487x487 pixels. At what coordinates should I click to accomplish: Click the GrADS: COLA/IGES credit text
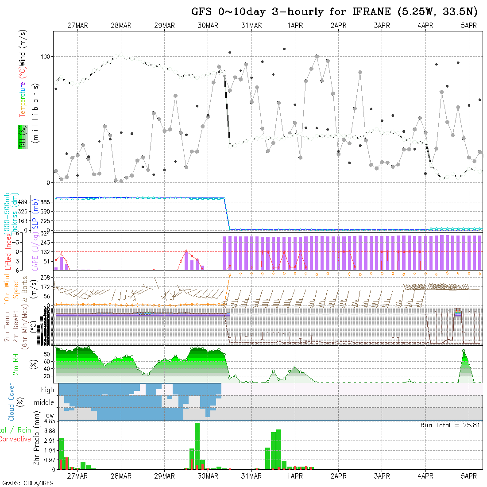[x=27, y=483]
